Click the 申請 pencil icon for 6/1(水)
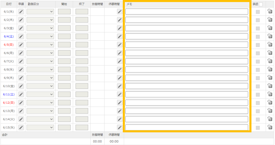 (x=21, y=12)
